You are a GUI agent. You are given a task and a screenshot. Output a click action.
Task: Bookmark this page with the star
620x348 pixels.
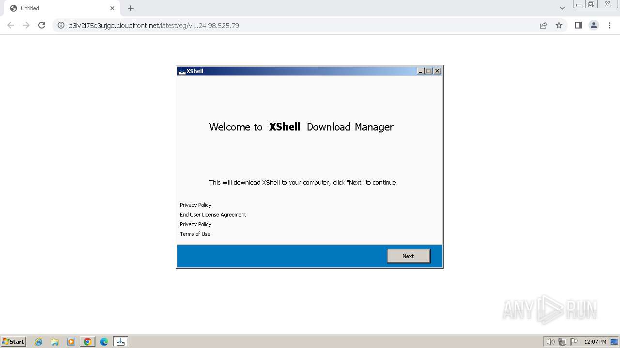click(x=559, y=25)
